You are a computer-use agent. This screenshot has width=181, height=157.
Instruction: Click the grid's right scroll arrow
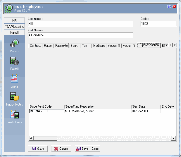pyautogui.click(x=173, y=138)
